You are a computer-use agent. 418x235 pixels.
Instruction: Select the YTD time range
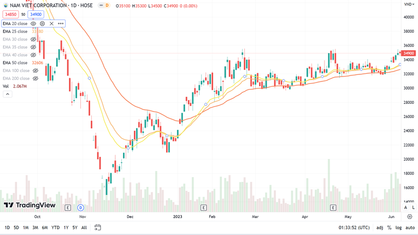click(55, 227)
